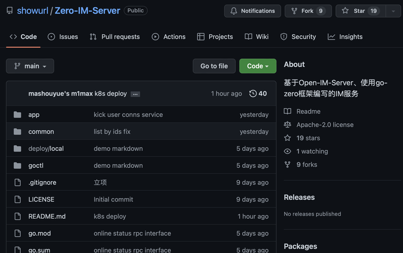403x253 pixels.
Task: Click the app folder icon
Action: (17, 115)
